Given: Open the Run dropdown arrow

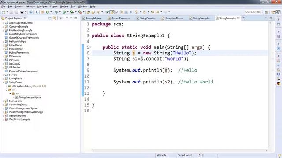Looking at the screenshot, I should pos(67,12).
